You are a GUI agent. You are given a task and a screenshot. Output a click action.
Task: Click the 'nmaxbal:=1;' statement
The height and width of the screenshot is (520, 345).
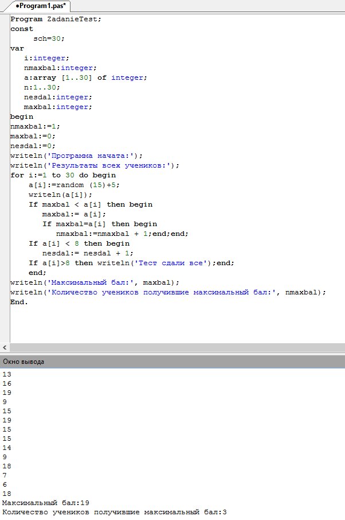[x=35, y=126]
